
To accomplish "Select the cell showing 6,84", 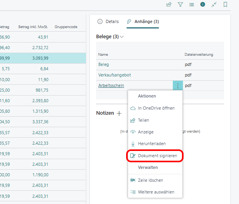I will (44, 69).
